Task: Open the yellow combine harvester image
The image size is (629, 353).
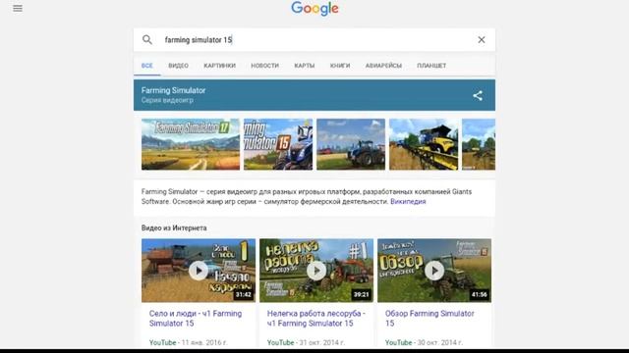Action: (x=424, y=144)
